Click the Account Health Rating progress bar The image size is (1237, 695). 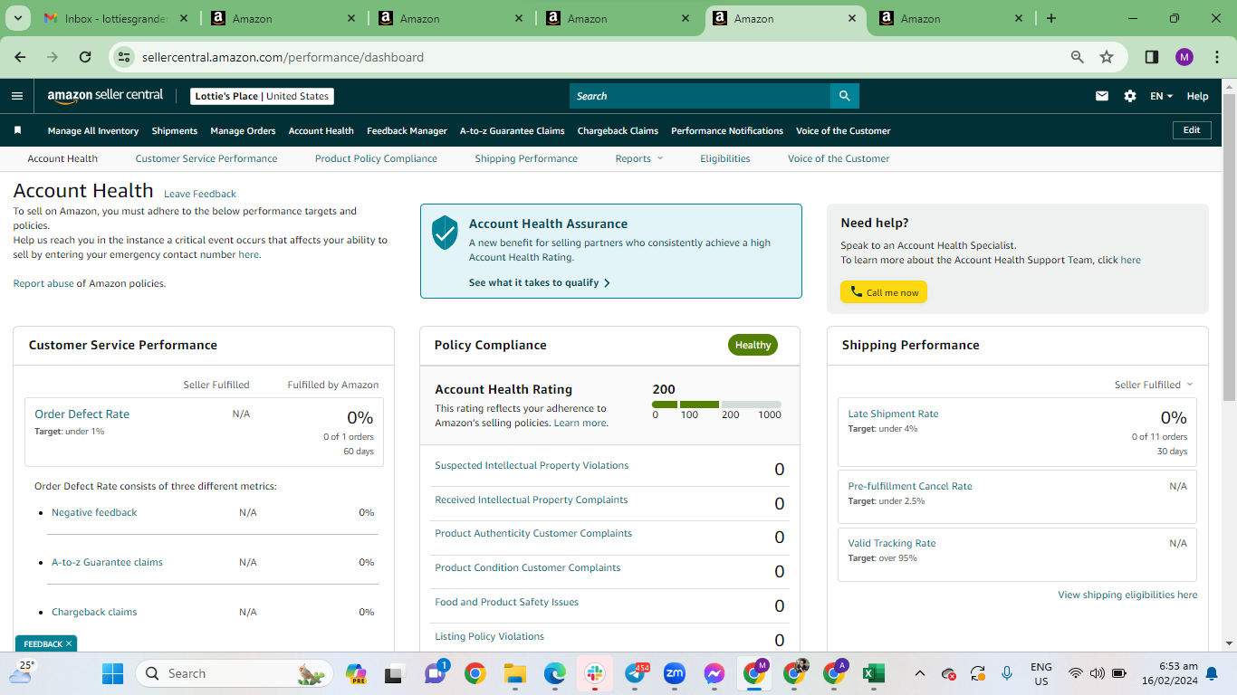tap(716, 405)
